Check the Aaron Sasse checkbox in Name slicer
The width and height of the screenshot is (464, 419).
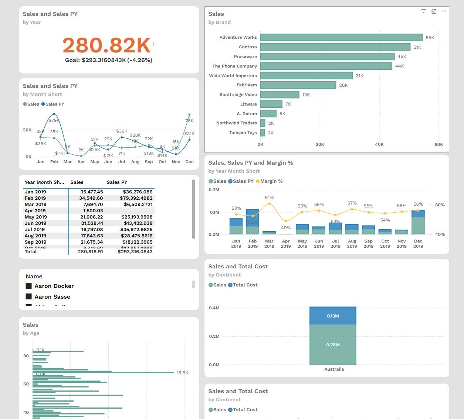(x=28, y=296)
